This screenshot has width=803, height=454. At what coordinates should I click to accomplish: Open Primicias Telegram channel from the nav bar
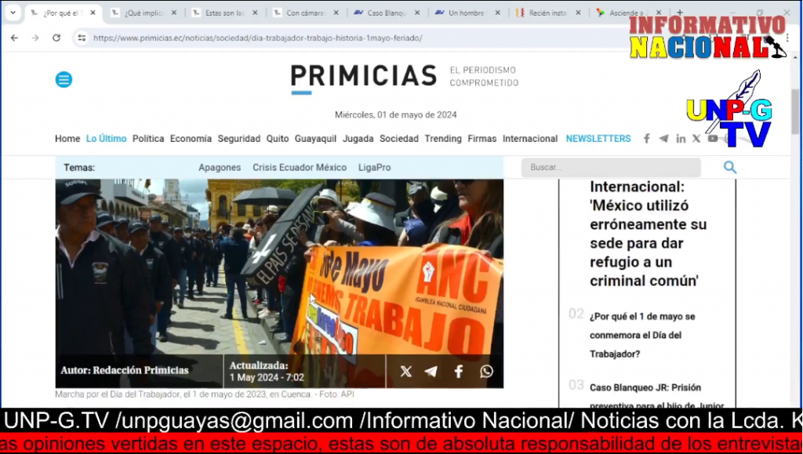(x=663, y=139)
